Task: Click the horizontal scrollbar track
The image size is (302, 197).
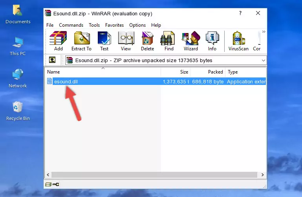Action: 154,175
